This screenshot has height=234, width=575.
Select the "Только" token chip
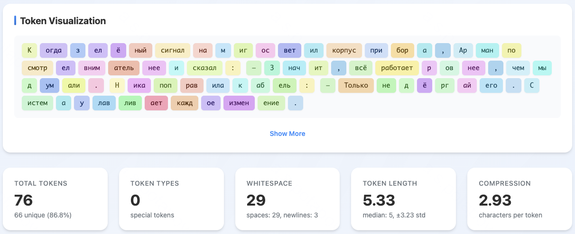point(356,86)
